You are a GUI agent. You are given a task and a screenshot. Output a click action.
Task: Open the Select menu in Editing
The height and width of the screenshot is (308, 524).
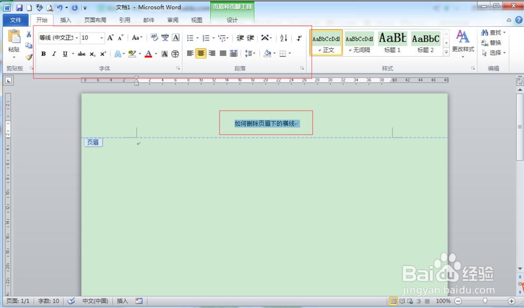point(494,53)
